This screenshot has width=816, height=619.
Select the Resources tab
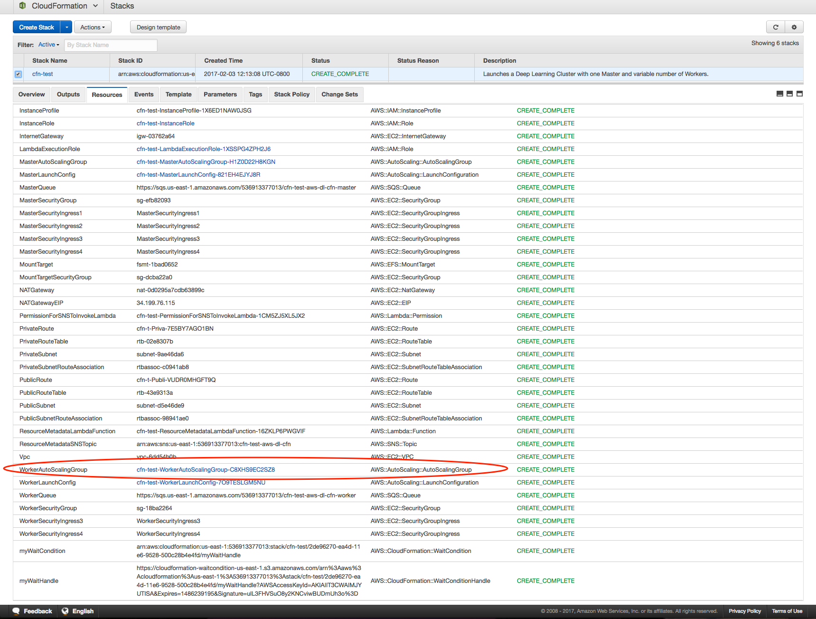point(107,95)
